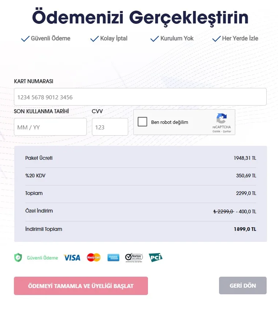
Task: Click the checkmark beside Kurulum Yok
Action: tap(155, 38)
